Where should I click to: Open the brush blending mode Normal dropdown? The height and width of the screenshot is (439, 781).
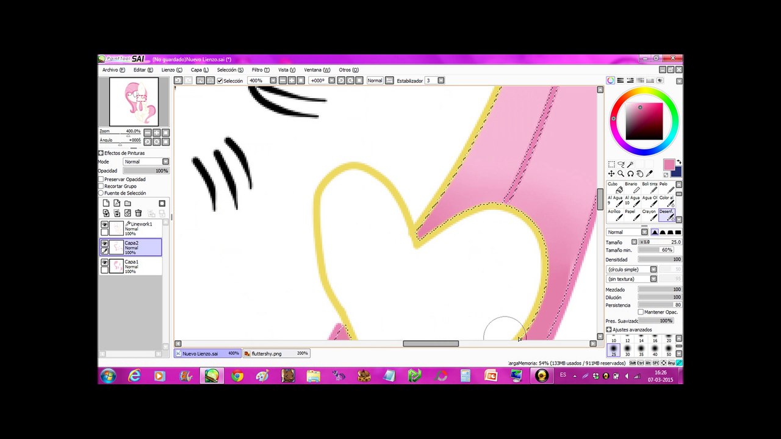click(x=627, y=232)
